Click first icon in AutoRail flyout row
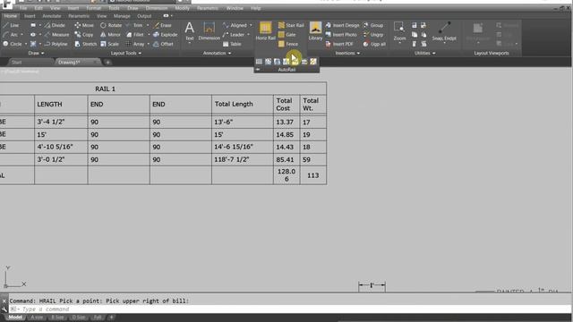The height and width of the screenshot is (322, 573). point(259,62)
